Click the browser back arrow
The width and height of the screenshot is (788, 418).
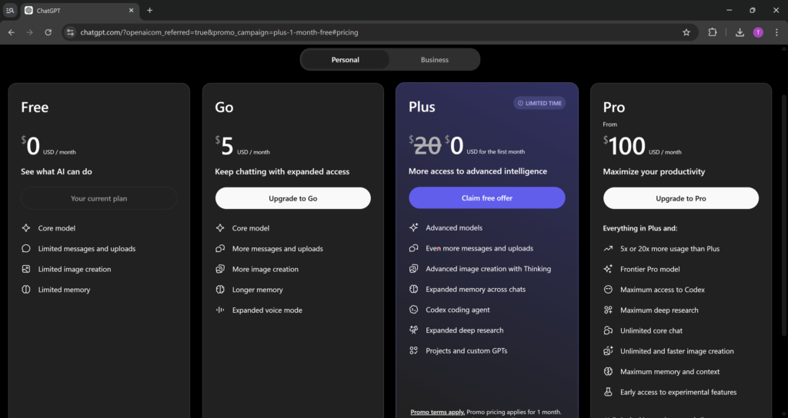coord(11,32)
